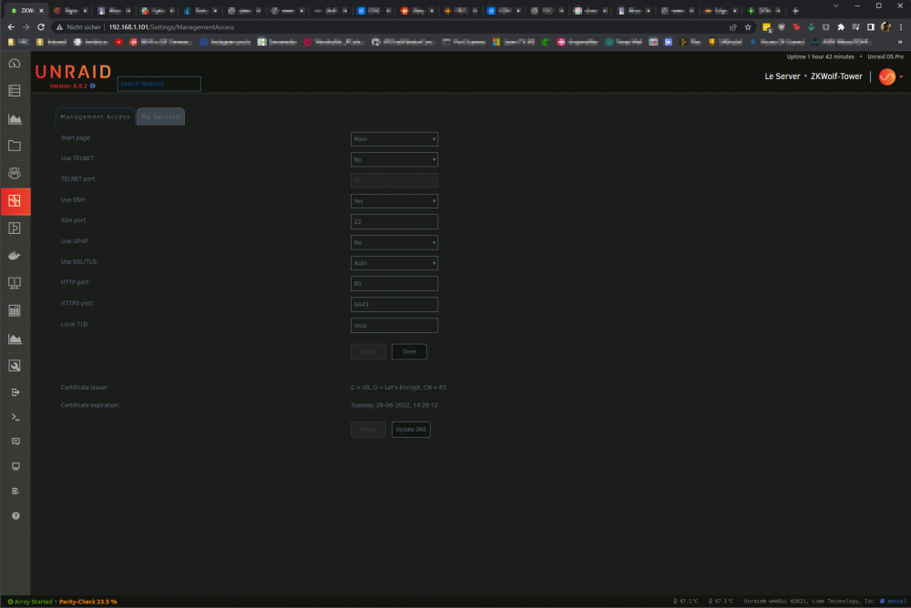Click the red Tp extension icon
The image size is (911, 608).
[x=796, y=27]
